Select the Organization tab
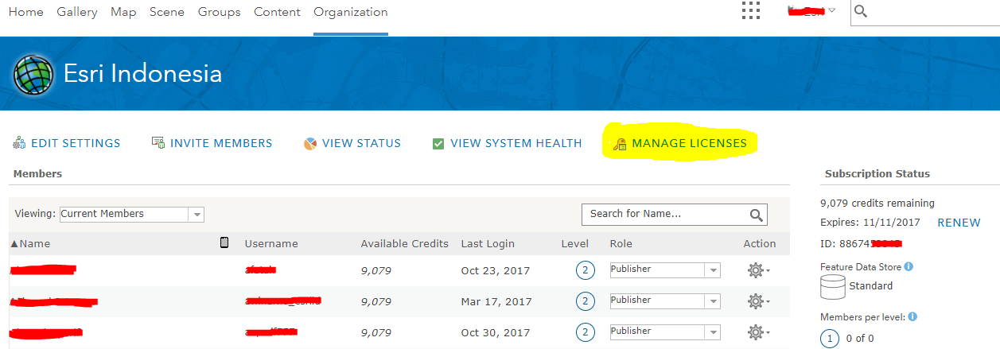 tap(351, 12)
